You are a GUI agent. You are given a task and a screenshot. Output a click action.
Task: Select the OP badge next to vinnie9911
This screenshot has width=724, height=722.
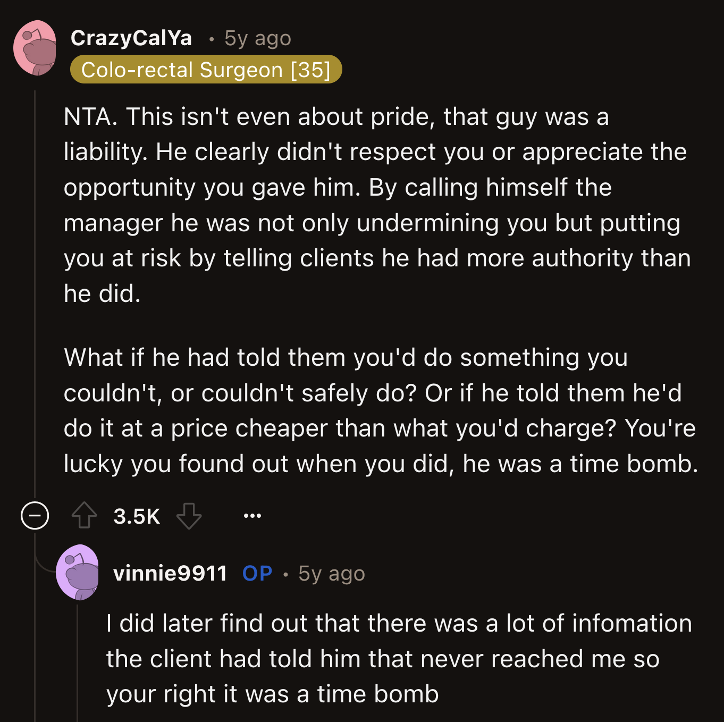click(x=257, y=573)
